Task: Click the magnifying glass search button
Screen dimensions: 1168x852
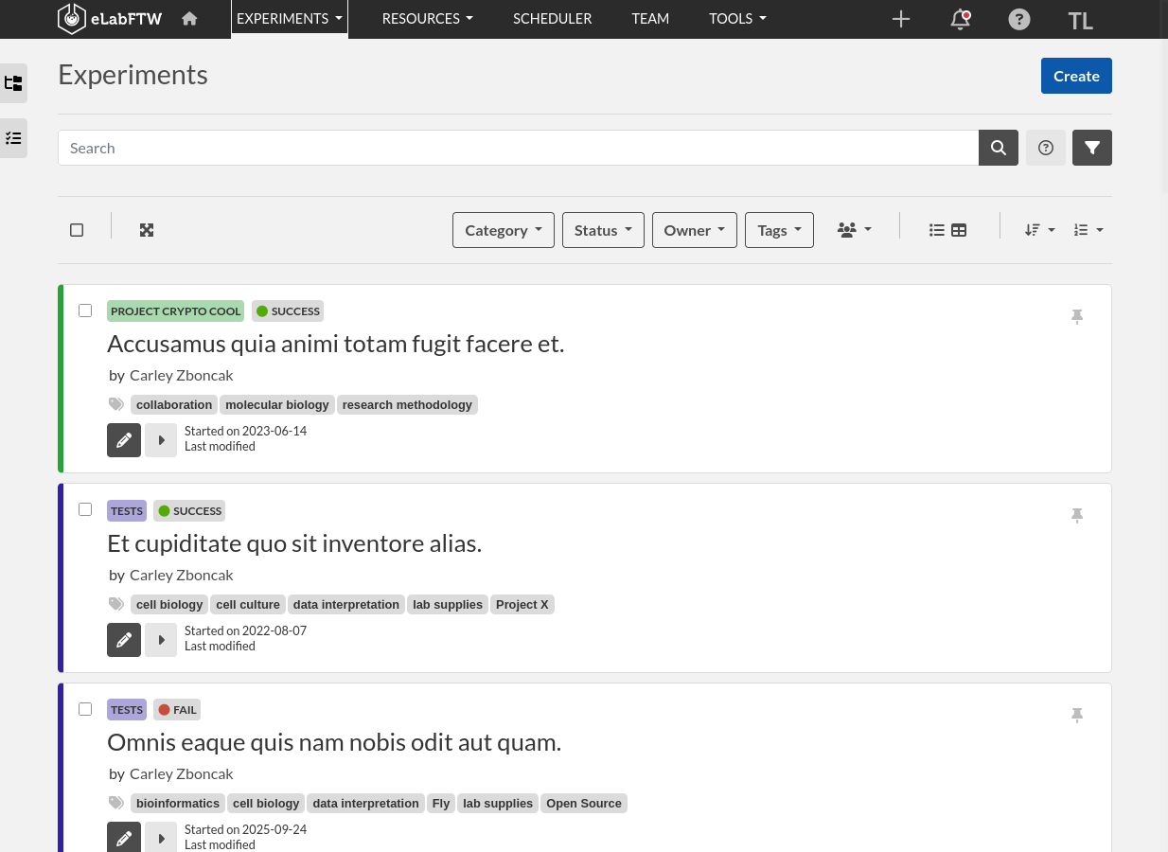Action: [x=999, y=148]
